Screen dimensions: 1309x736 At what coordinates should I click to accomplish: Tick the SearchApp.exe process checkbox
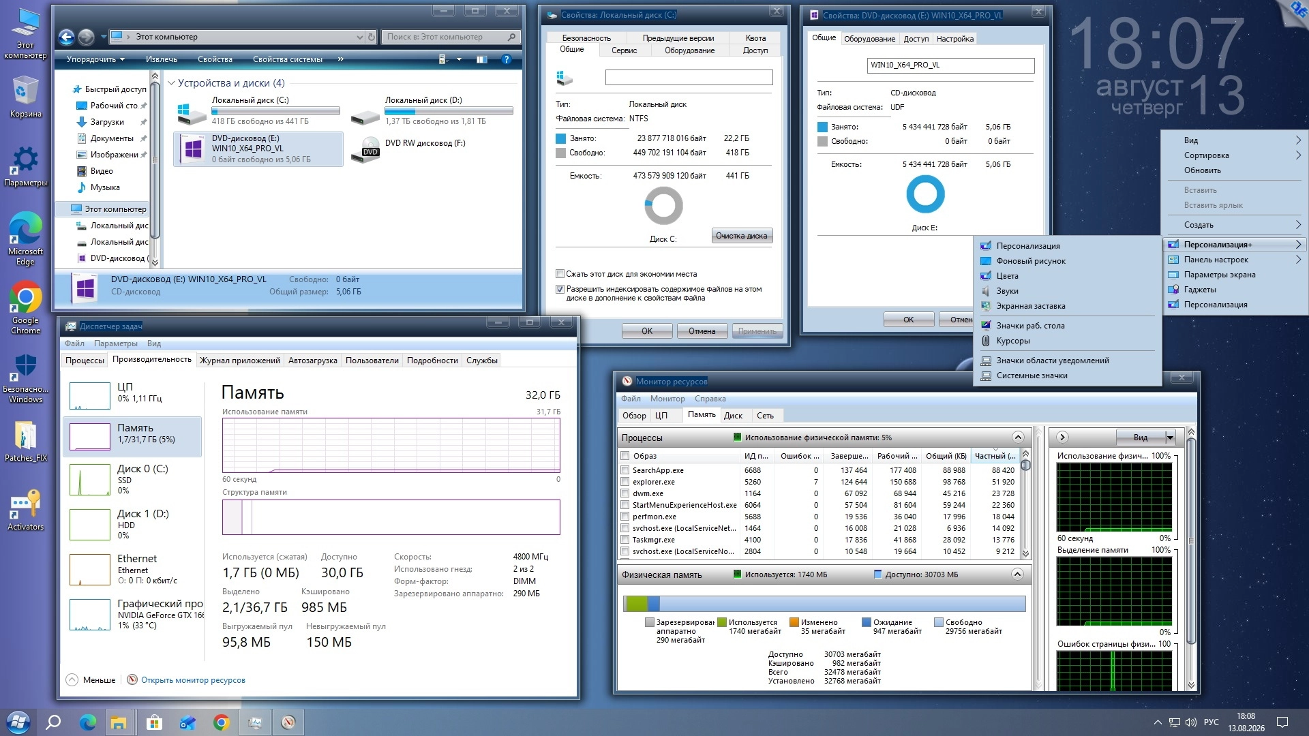[x=625, y=470]
